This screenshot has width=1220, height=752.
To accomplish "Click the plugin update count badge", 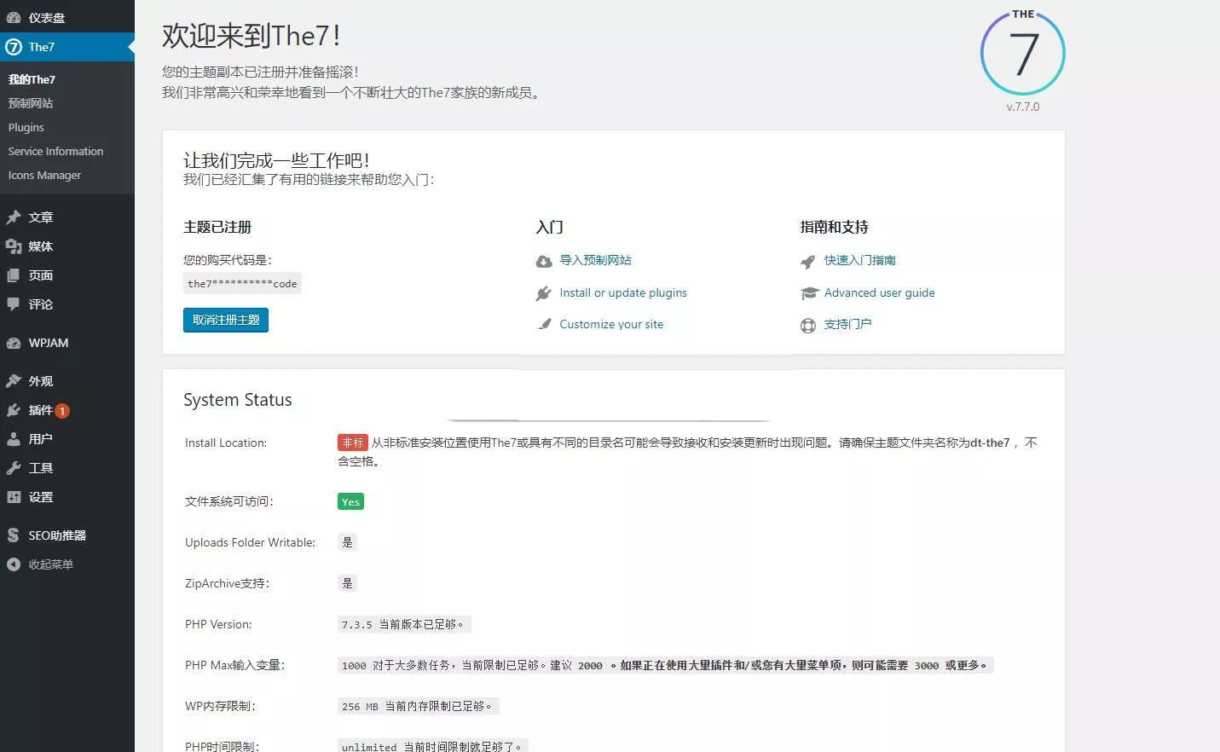I will 63,411.
